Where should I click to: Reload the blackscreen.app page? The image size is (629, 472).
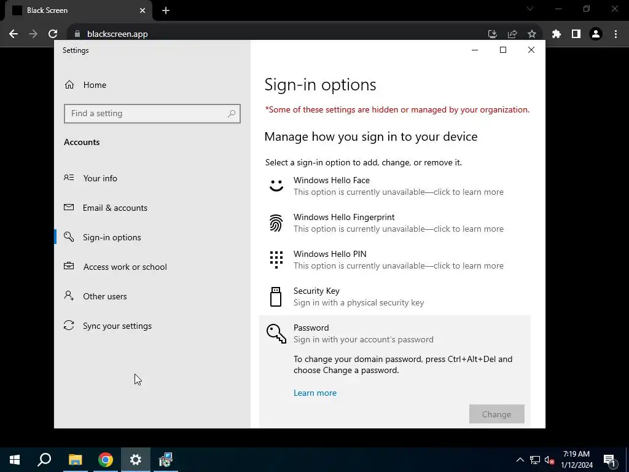(53, 34)
